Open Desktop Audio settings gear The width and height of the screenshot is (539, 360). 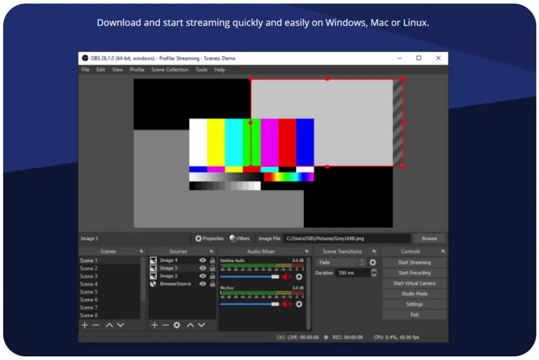pos(299,276)
